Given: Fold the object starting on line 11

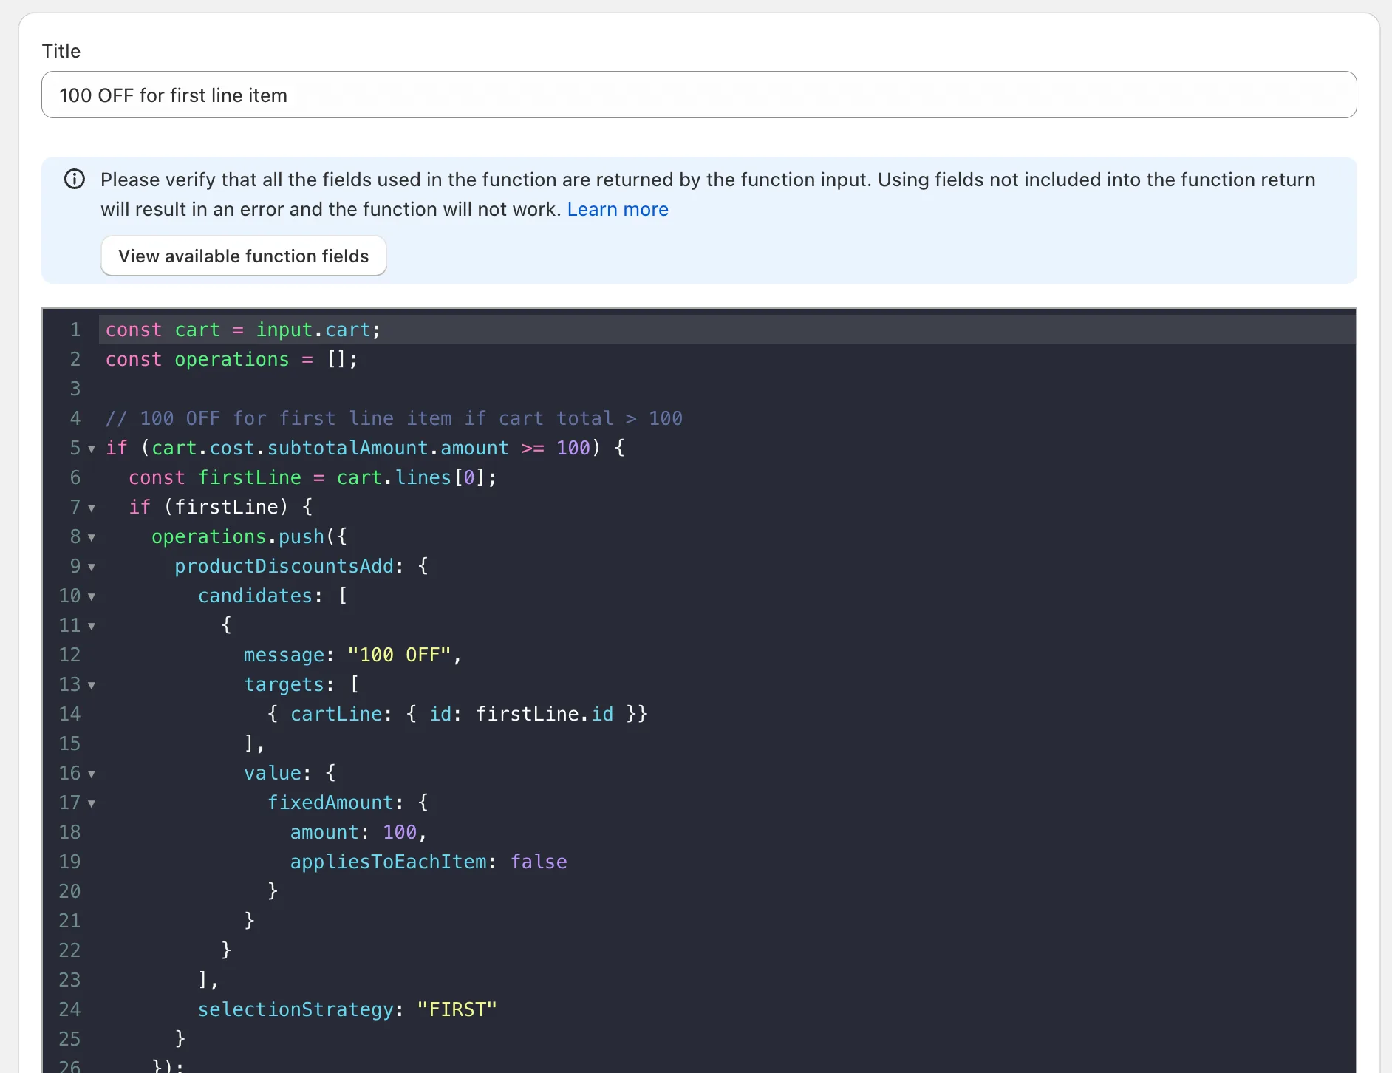Looking at the screenshot, I should [92, 626].
